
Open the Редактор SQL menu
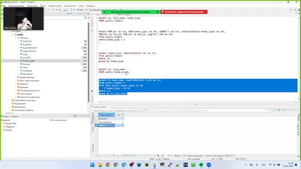55,6
